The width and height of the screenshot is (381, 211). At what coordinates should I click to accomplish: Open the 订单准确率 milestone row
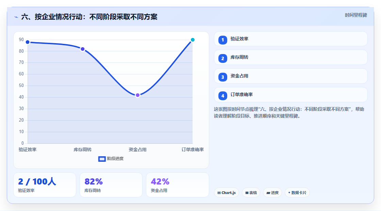coord(291,95)
